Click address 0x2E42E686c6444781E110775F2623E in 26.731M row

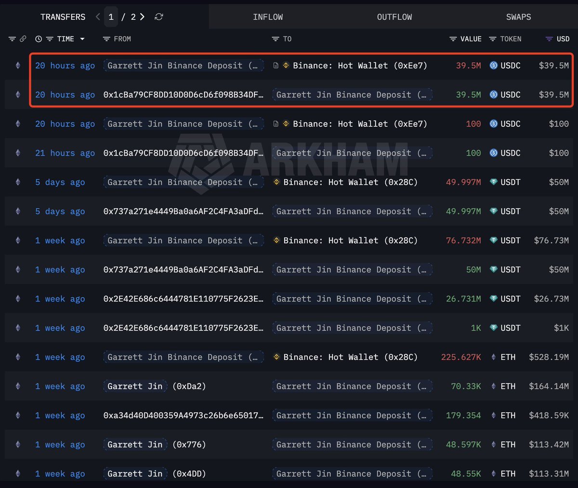(x=184, y=299)
